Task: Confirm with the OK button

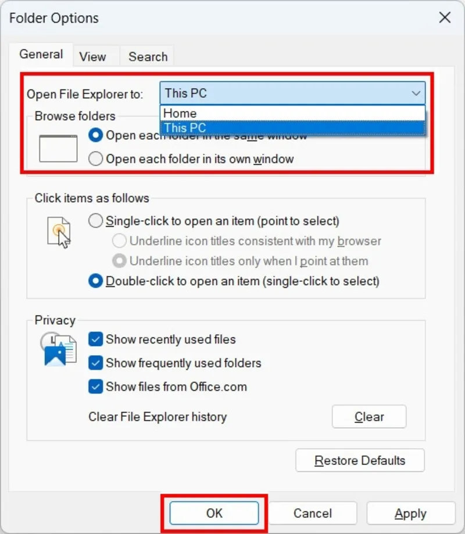Action: point(214,513)
